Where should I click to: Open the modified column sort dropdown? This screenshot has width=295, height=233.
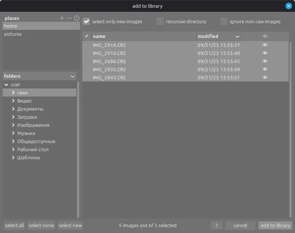point(237,36)
